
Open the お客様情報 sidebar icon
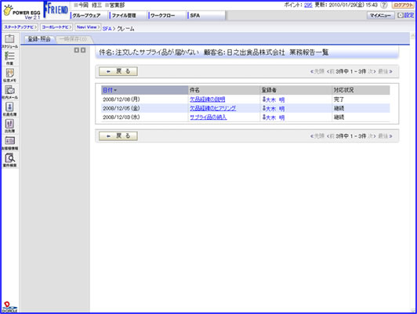[10, 143]
